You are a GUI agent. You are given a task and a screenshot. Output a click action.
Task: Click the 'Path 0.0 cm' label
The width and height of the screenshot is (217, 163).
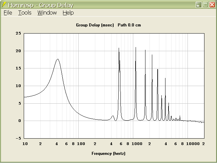tap(129, 25)
